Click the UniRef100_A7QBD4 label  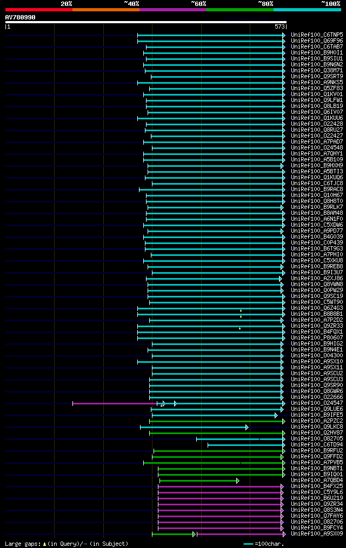(x=317, y=481)
